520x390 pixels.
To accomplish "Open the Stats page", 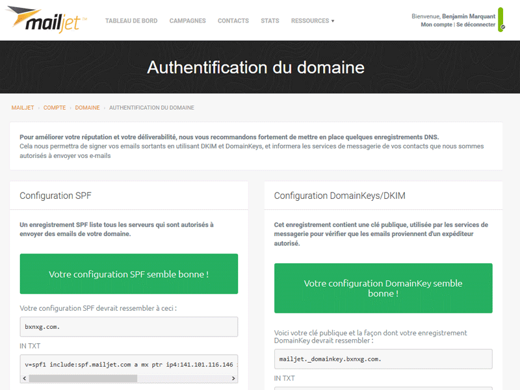I will pos(270,21).
